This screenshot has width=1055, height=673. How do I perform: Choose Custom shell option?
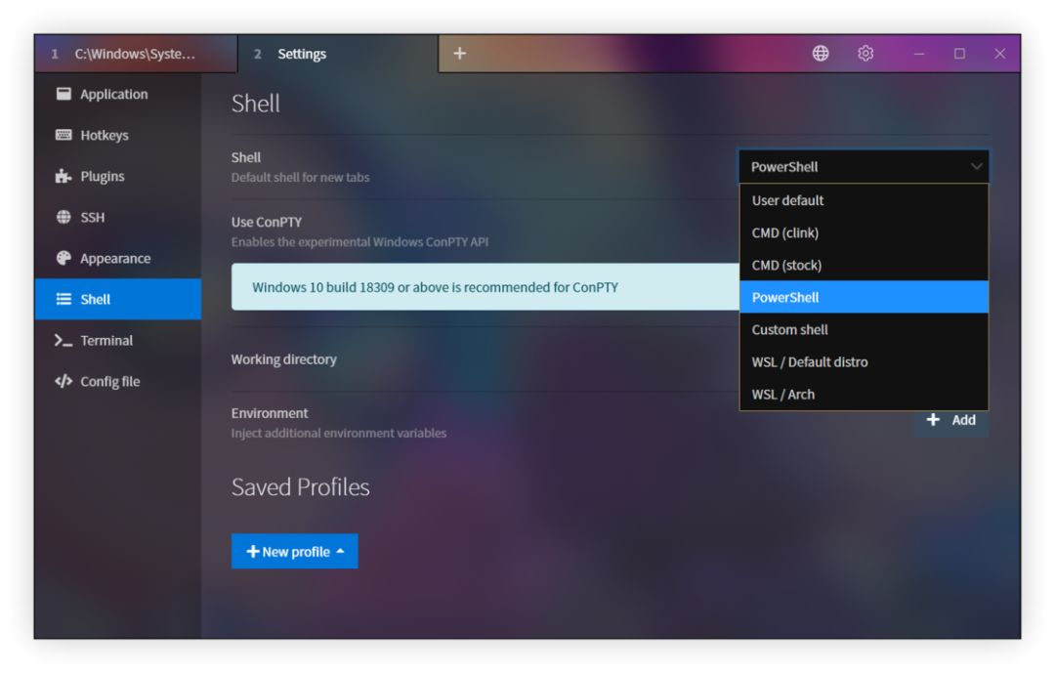pyautogui.click(x=864, y=330)
